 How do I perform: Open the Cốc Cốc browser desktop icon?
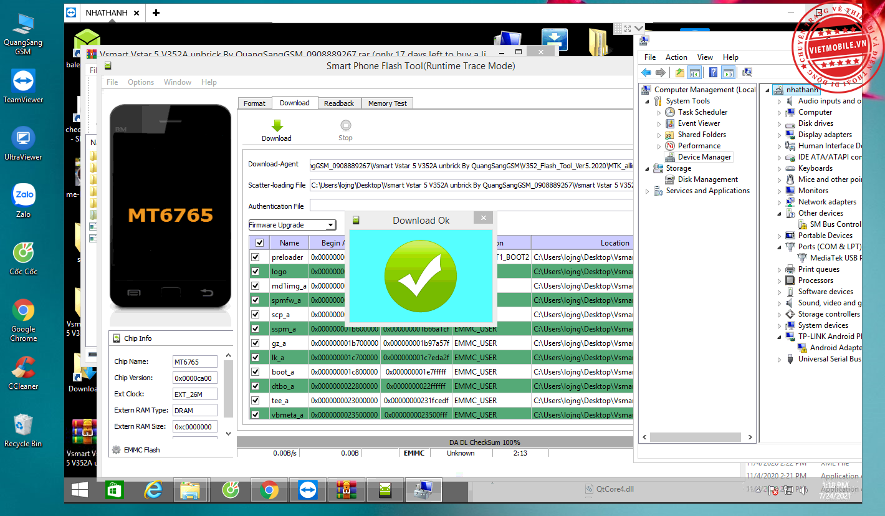(23, 259)
